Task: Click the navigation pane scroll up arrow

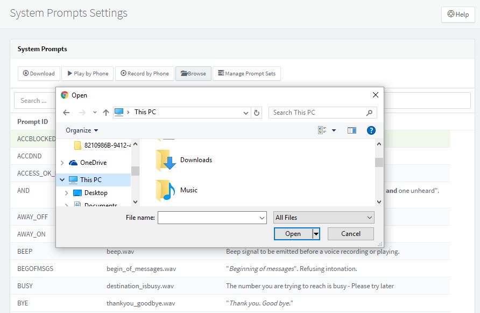Action: 135,144
